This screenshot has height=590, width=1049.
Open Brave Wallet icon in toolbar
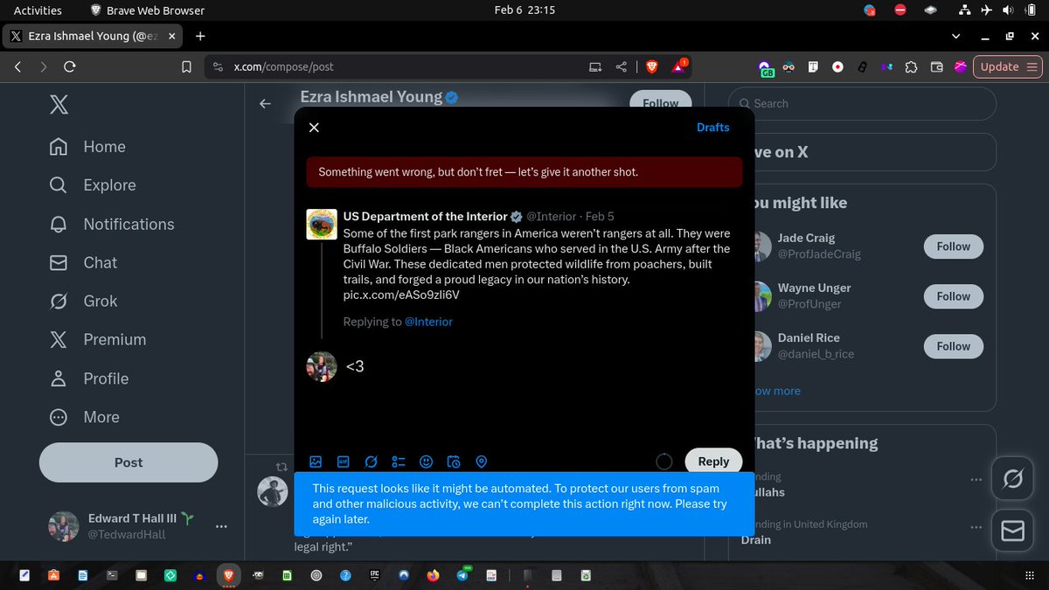click(x=936, y=66)
